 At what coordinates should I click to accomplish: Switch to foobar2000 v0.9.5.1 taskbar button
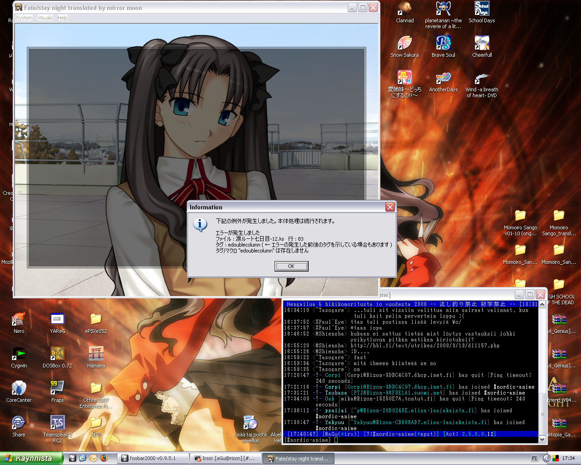click(x=153, y=459)
